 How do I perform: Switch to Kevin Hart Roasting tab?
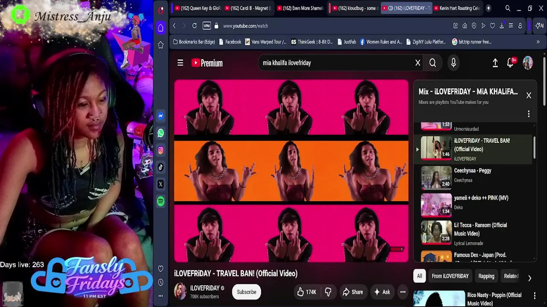click(456, 8)
